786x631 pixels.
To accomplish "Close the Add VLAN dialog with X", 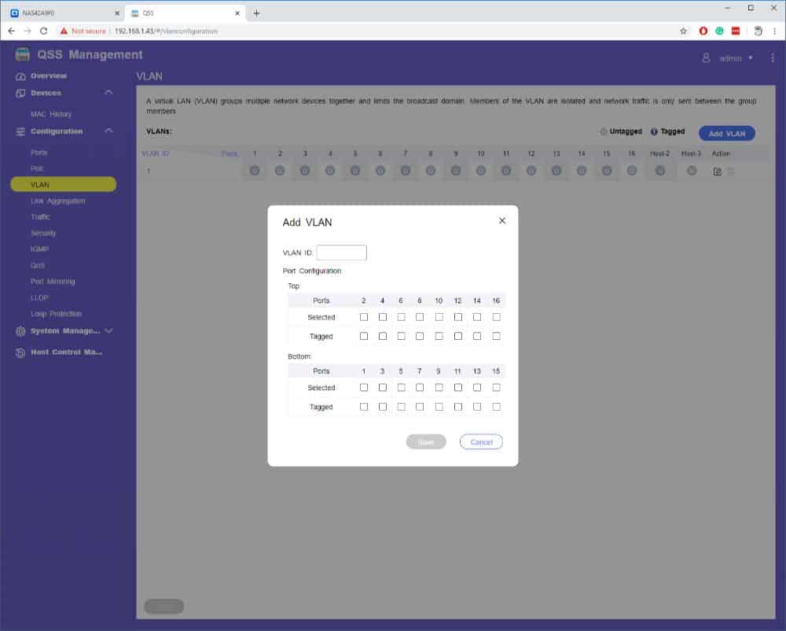I will (x=502, y=221).
